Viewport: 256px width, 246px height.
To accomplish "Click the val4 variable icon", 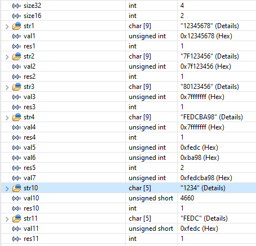I will 16,127.
